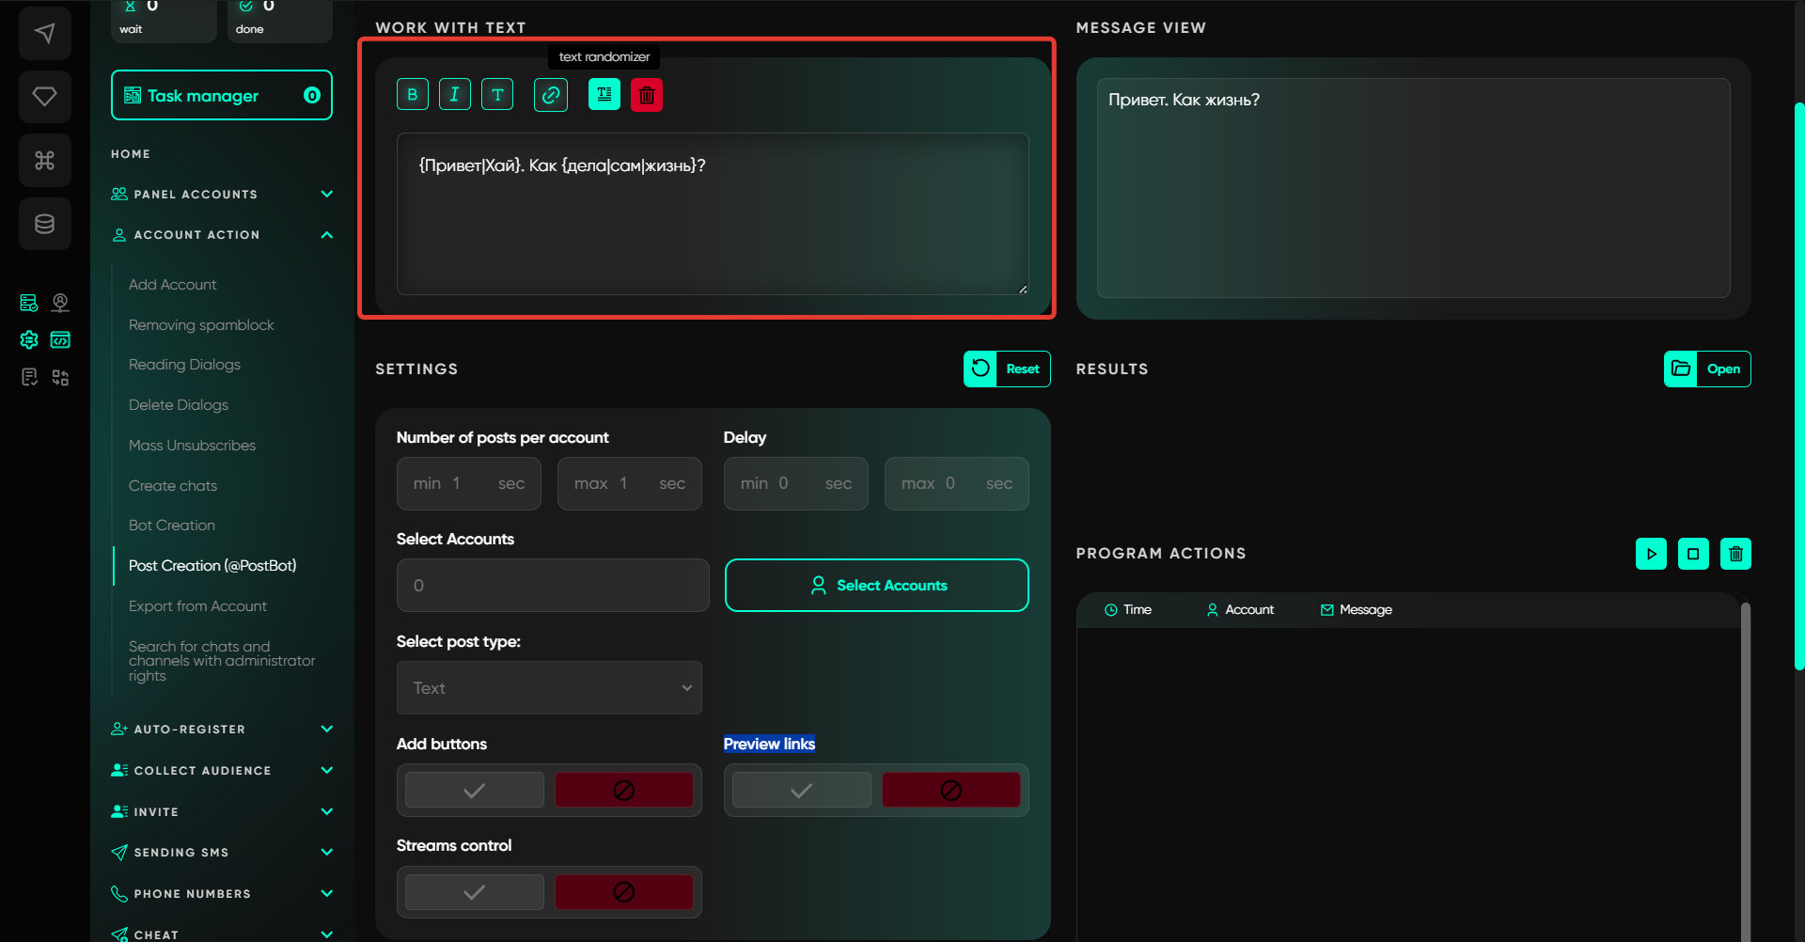Click the insert link icon

tap(551, 95)
